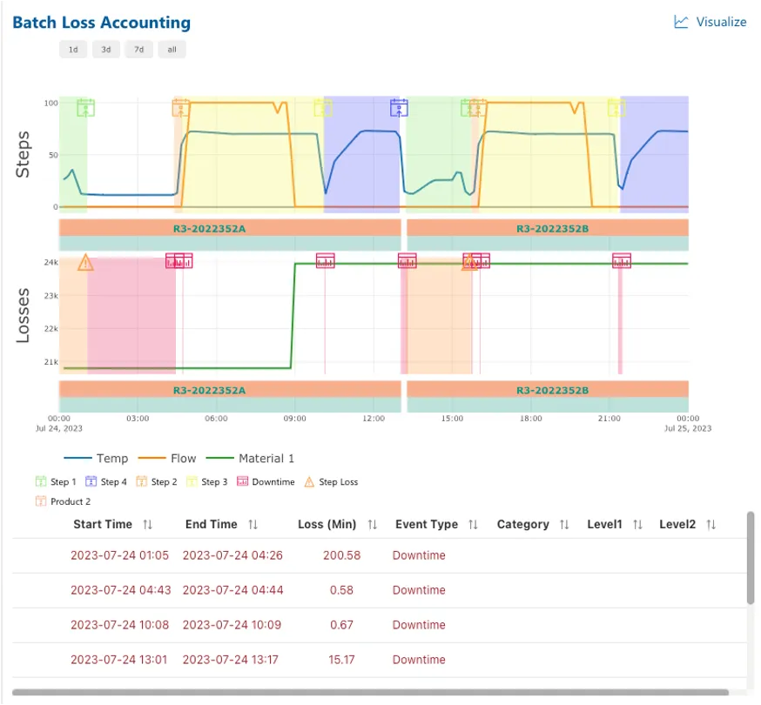Click the yellow Step 3 marker near 21:15
Viewport: 761px width, 705px height.
[616, 108]
